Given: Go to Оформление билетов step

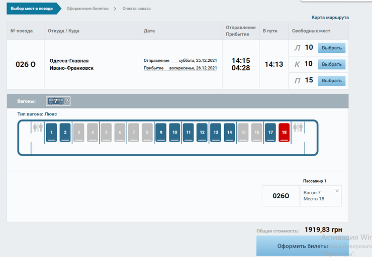Looking at the screenshot, I should click(87, 9).
